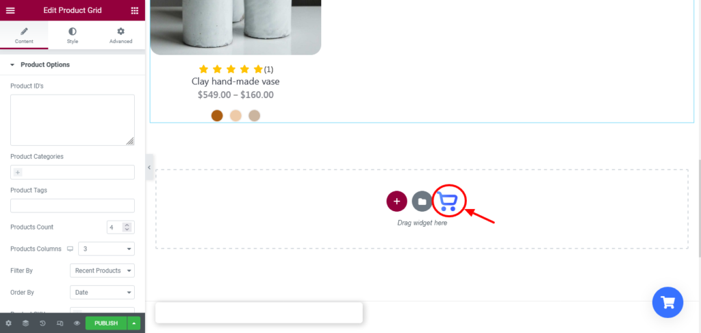Toggle the preview changes eye icon
The width and height of the screenshot is (701, 333).
coord(77,323)
